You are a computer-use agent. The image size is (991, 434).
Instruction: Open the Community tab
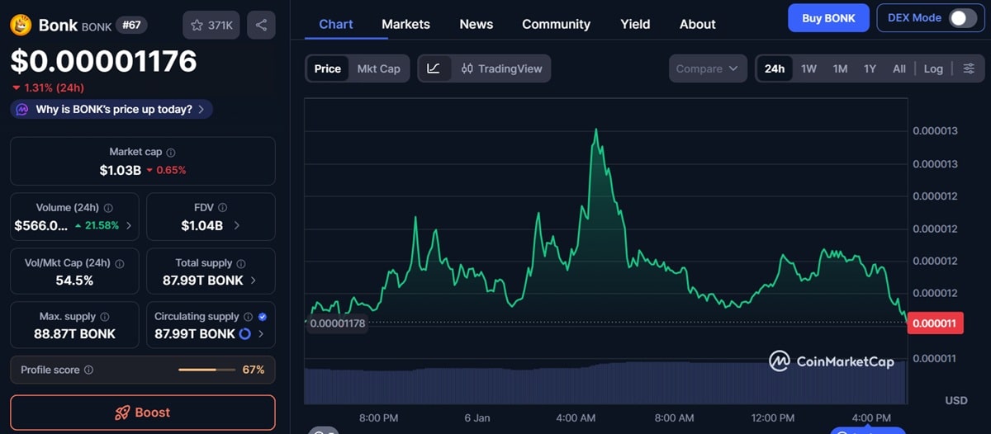556,24
